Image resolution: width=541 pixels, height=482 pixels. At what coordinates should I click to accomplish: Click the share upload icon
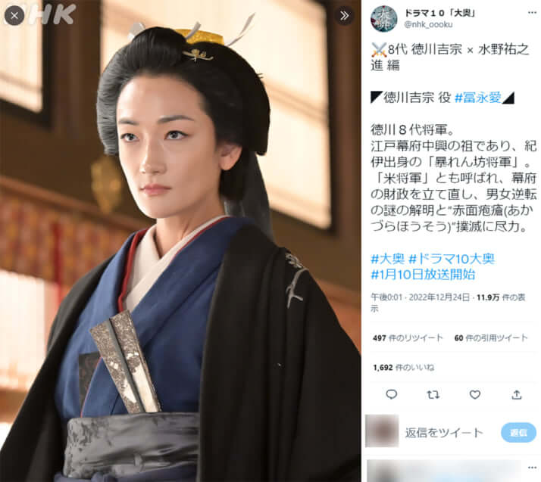pyautogui.click(x=517, y=394)
